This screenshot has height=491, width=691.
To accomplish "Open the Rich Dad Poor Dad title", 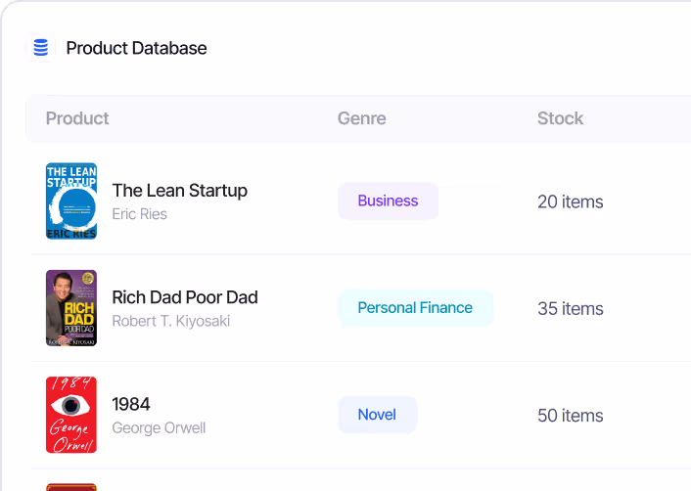I will [x=185, y=297].
